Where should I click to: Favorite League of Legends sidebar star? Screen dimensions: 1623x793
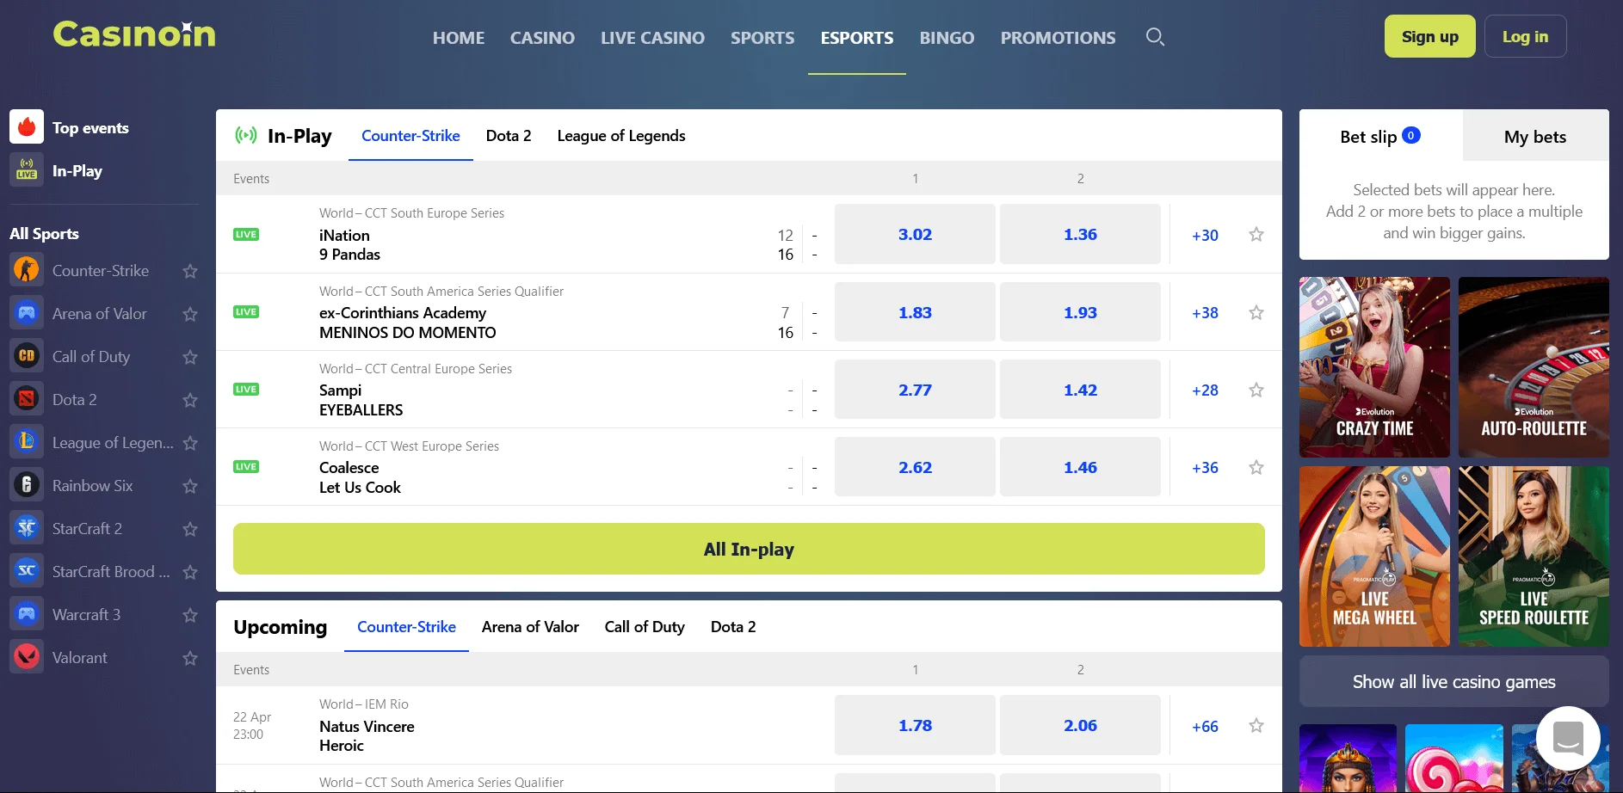point(190,443)
